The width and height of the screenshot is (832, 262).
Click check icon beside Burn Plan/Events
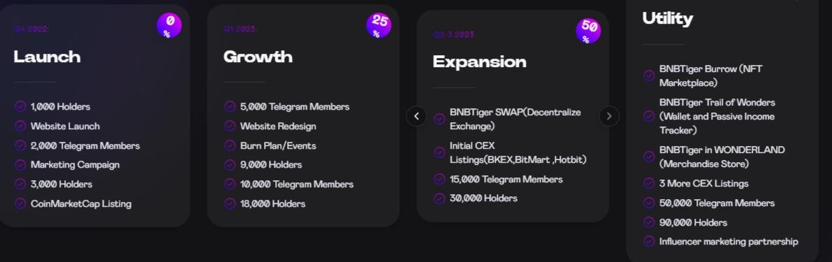pos(230,145)
